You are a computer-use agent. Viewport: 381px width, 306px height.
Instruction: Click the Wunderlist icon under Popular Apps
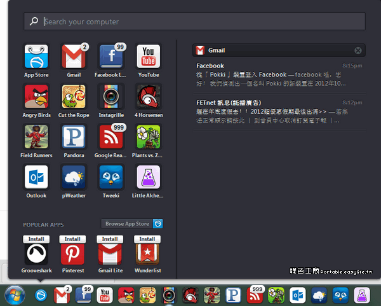pyautogui.click(x=147, y=254)
